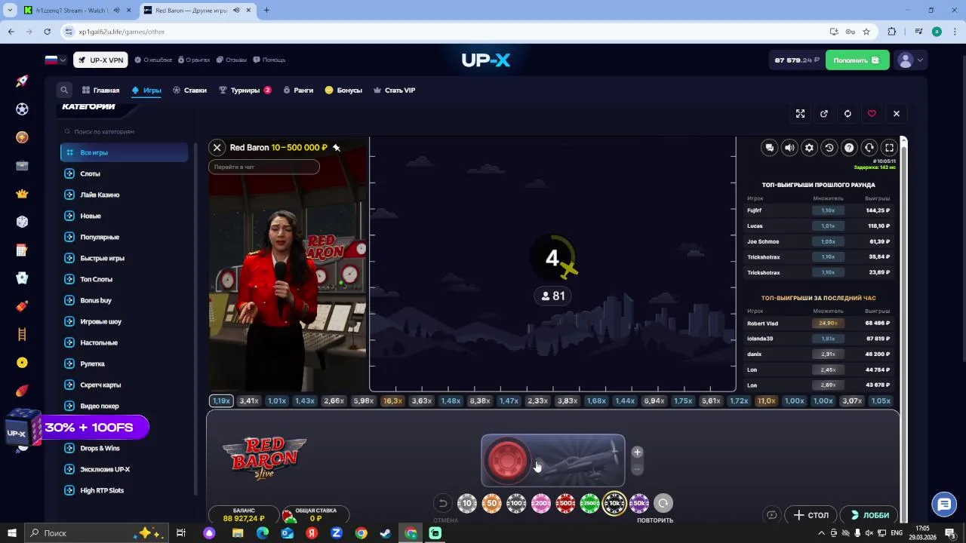This screenshot has width=966, height=543.
Task: Click the 30% + 100FS promo banner
Action: coord(88,428)
